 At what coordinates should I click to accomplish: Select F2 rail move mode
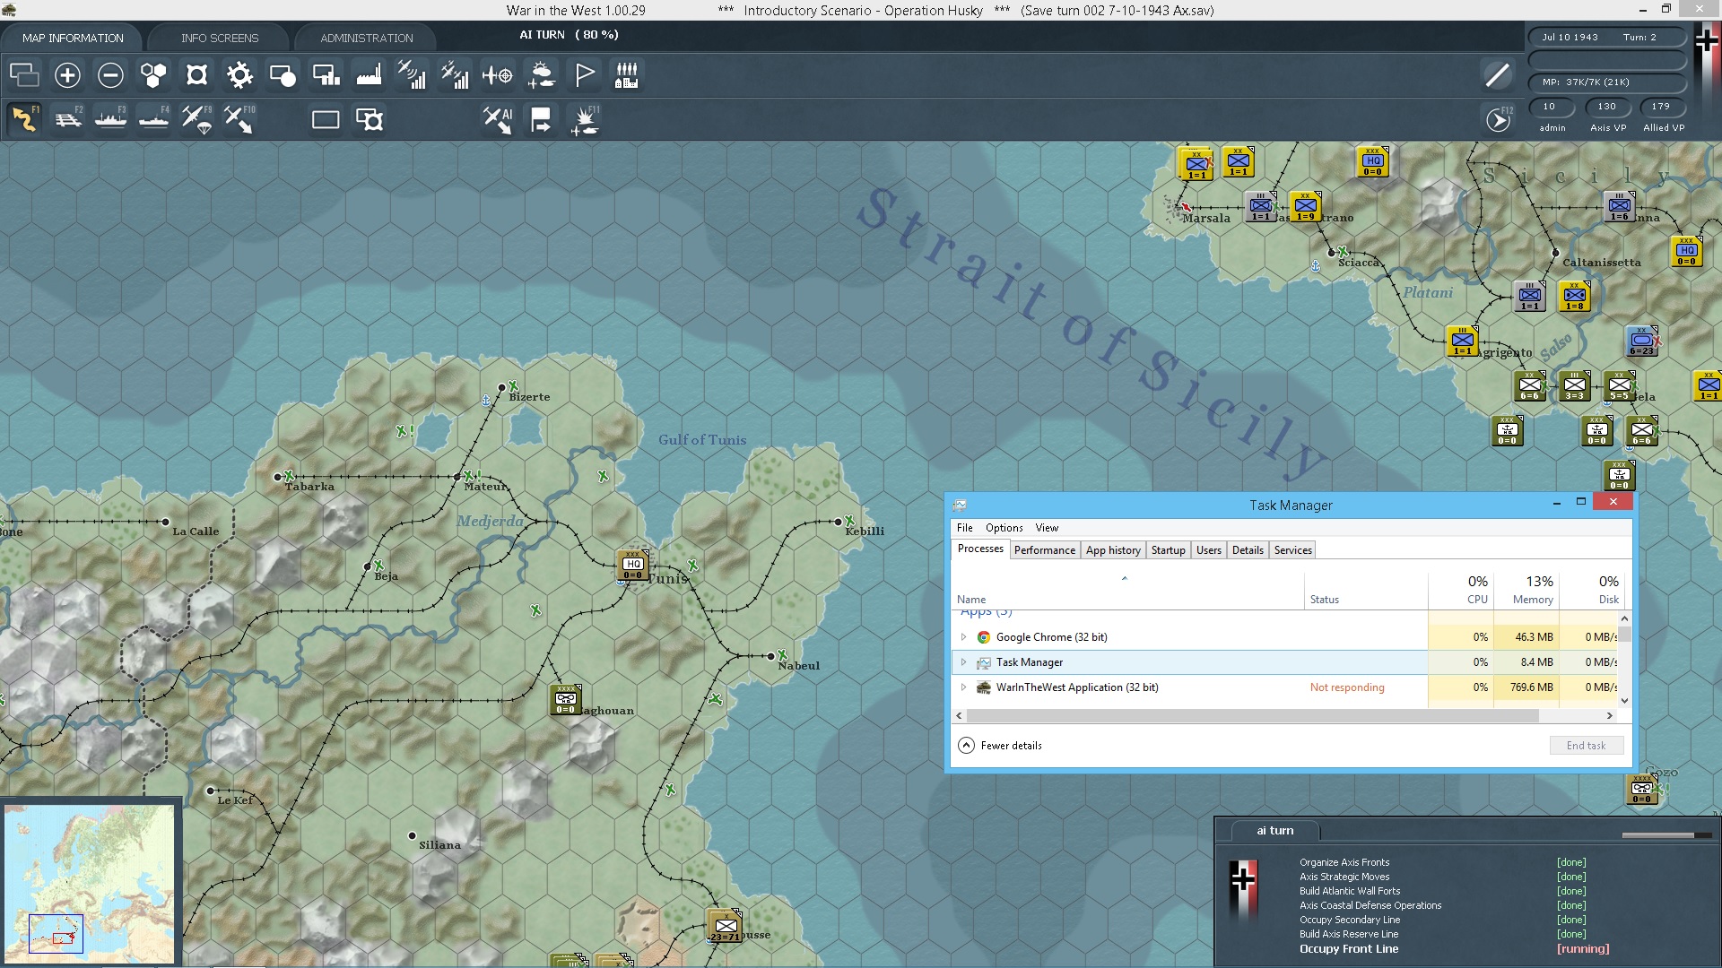(x=67, y=119)
